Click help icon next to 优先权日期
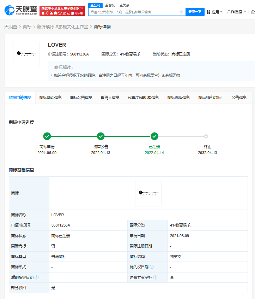The height and width of the screenshot is (299, 255). coord(152,267)
